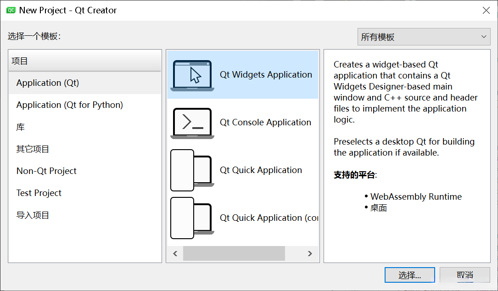Click the 桌面 platform text

click(x=379, y=208)
